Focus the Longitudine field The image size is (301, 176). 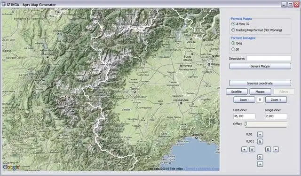tap(276, 116)
